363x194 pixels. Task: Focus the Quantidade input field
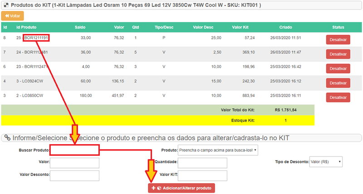tap(202, 163)
